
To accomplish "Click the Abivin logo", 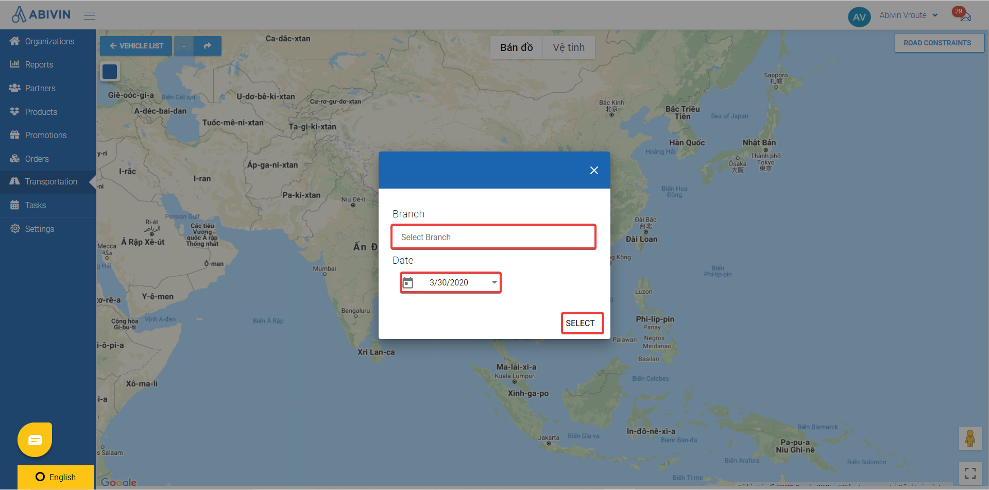I will point(41,14).
